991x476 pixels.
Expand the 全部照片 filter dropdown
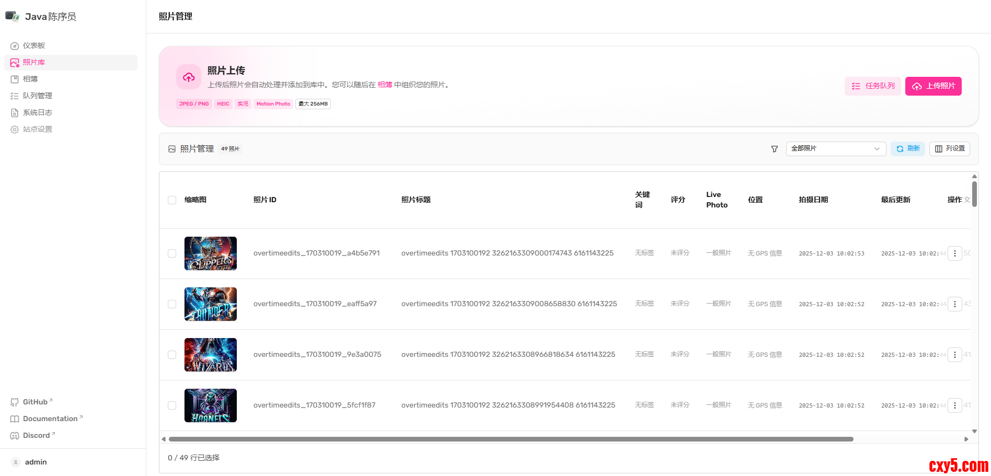(835, 149)
